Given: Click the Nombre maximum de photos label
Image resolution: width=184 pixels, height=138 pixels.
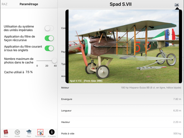Looking at the screenshot, I should pos(19,61).
